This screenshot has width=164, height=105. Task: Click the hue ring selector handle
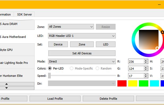coord(162,32)
